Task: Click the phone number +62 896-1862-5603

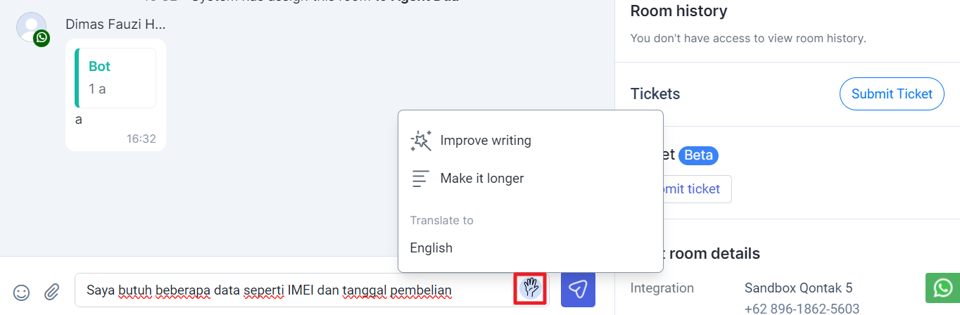Action: 802,309
